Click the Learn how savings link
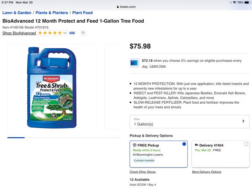Image resolution: width=252 pixels, height=189 pixels. (x=157, y=66)
